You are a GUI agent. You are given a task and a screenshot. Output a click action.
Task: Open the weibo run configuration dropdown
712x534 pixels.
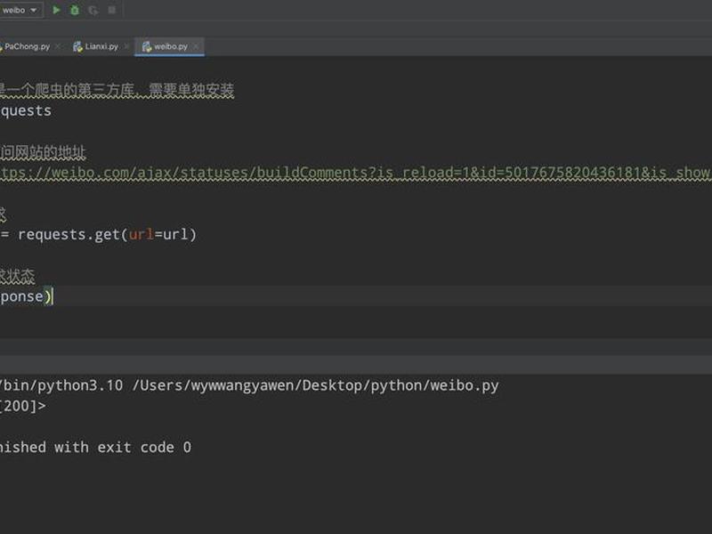(x=20, y=10)
